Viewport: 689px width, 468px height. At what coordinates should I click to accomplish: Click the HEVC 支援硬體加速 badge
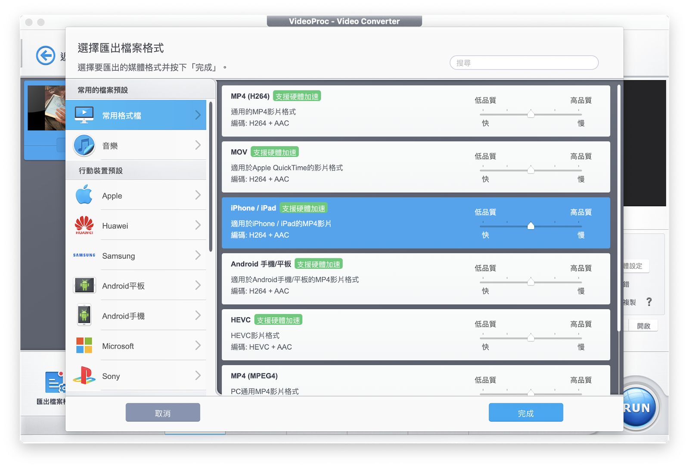[x=278, y=320]
